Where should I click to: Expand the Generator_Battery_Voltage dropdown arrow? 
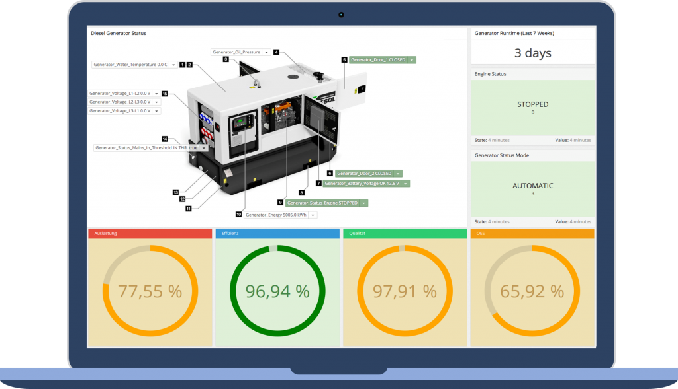405,184
